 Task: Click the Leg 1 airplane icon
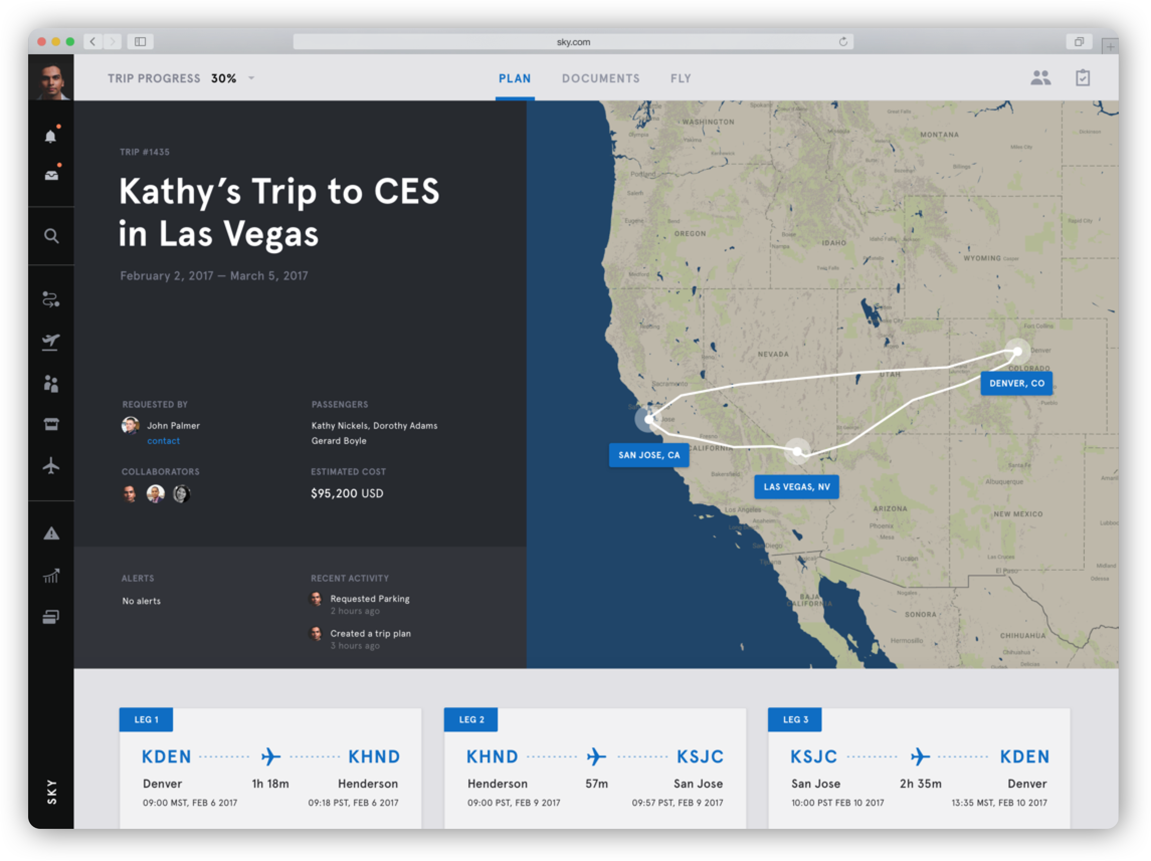270,757
